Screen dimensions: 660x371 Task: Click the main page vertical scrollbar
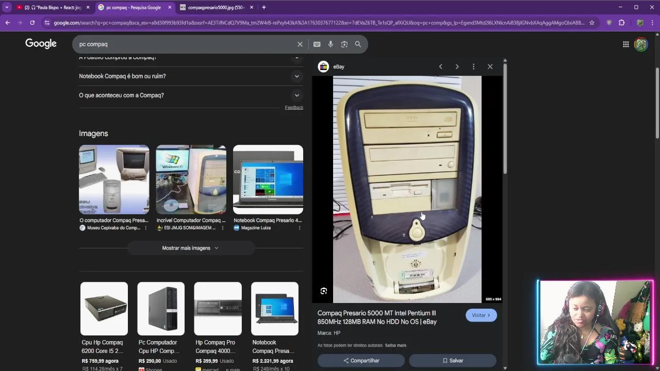657,103
